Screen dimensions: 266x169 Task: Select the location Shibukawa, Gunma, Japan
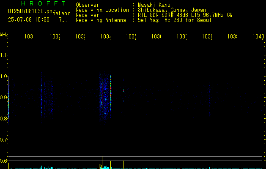point(172,10)
